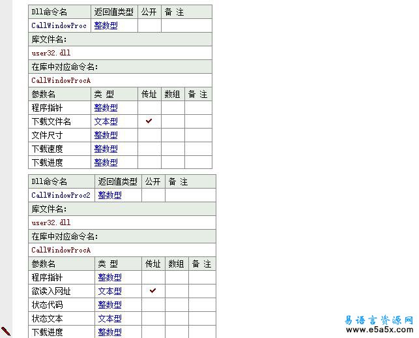Click 备注 cell for CallWindowProc command

(x=186, y=25)
